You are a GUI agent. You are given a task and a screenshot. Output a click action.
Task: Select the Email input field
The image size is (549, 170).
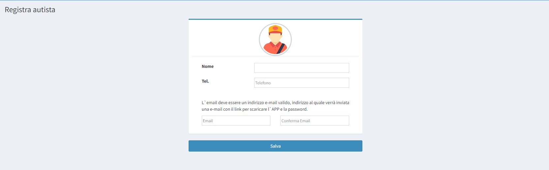[x=236, y=121]
